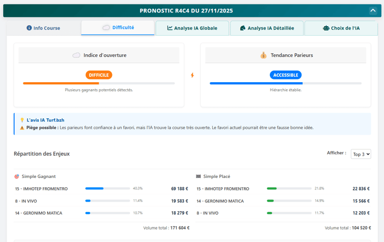
Task: Open the Info Course tab
Action: click(x=43, y=28)
